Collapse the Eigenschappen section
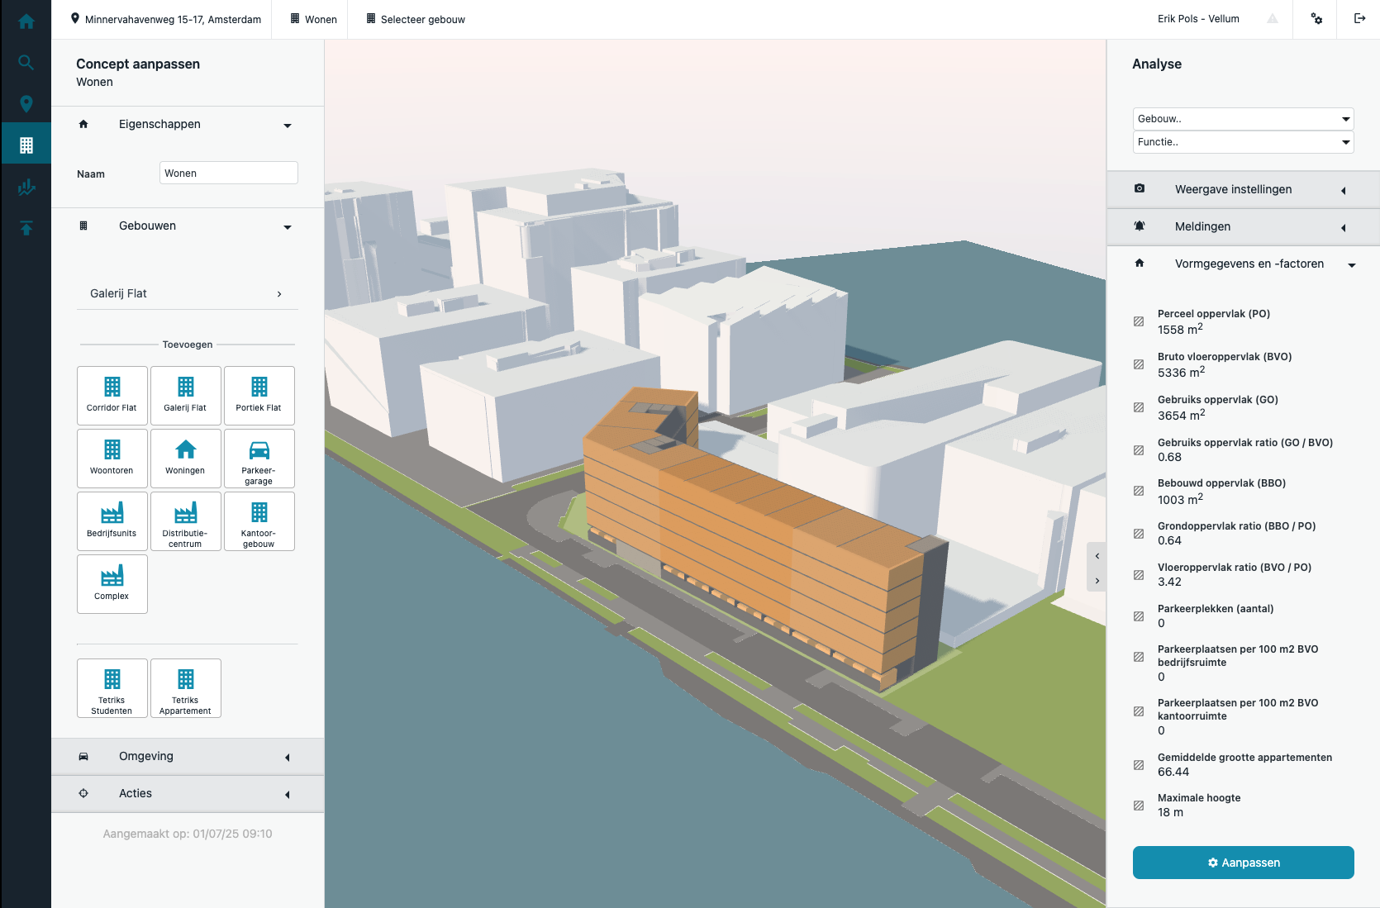1380x908 pixels. tap(287, 126)
